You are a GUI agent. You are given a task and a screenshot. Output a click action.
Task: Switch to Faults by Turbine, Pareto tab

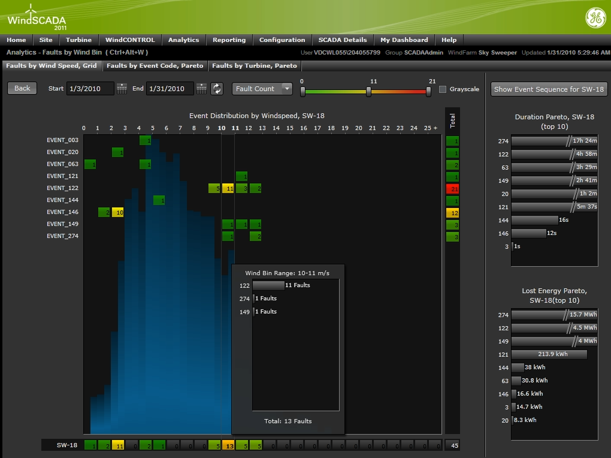pos(255,65)
